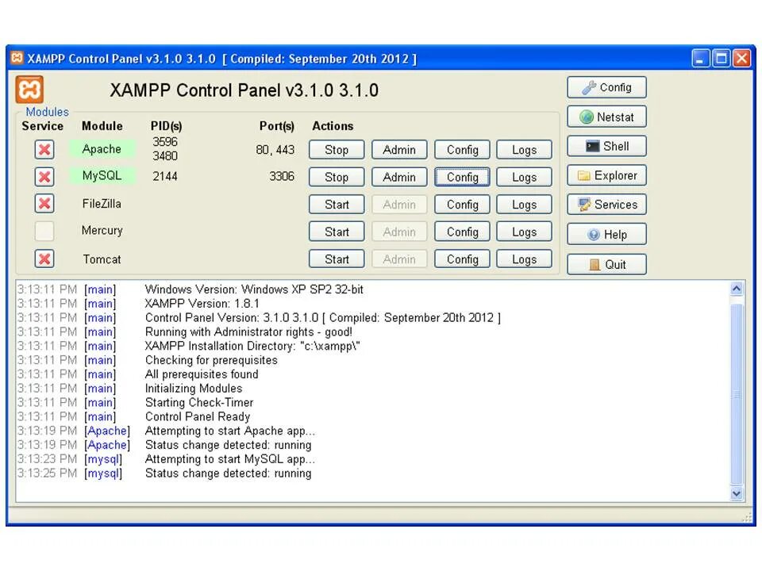Toggle the Mercury service checkbox
The width and height of the screenshot is (762, 571).
click(44, 231)
